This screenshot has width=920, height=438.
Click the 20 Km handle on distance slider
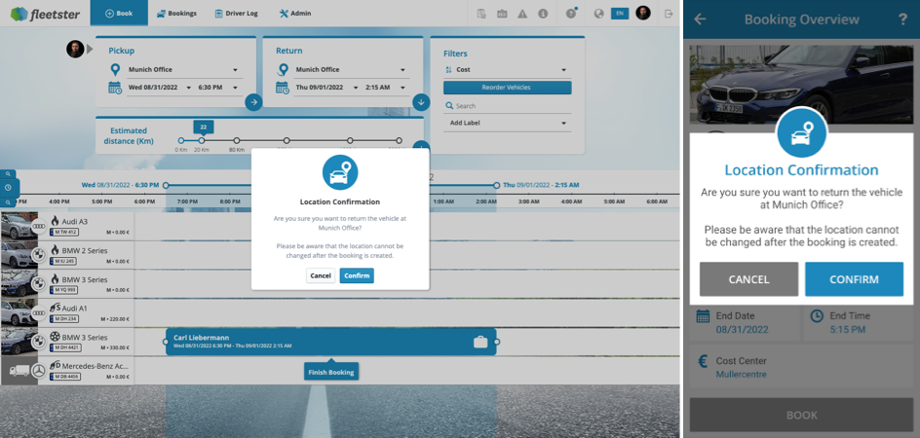(x=201, y=141)
